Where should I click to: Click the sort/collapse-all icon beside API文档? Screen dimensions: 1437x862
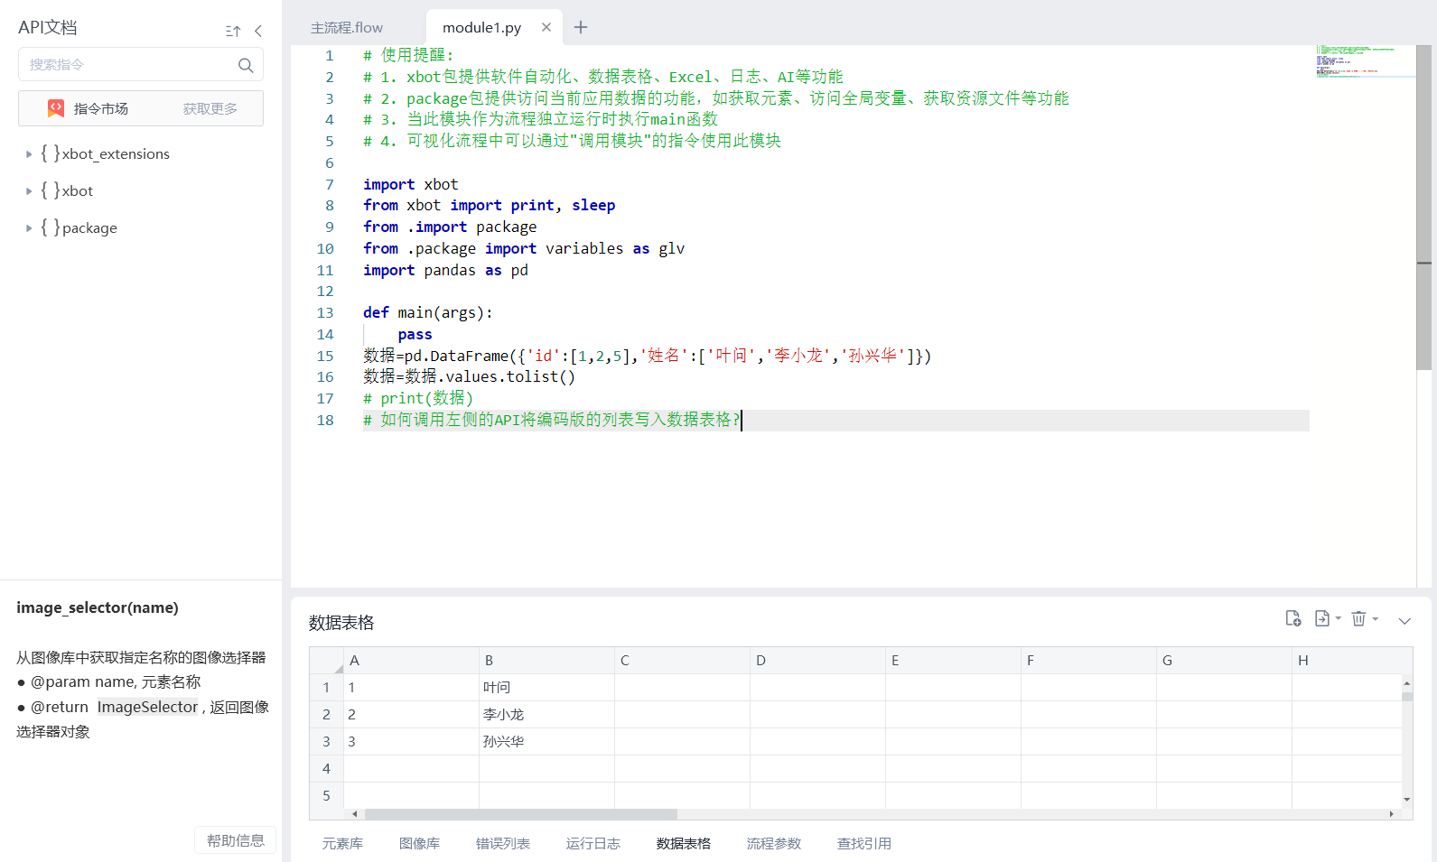(233, 31)
